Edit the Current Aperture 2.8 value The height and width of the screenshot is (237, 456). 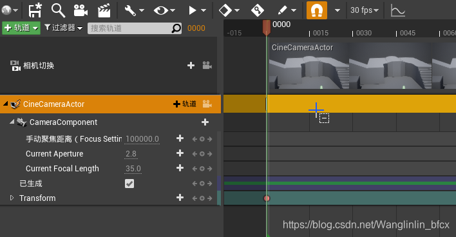131,154
